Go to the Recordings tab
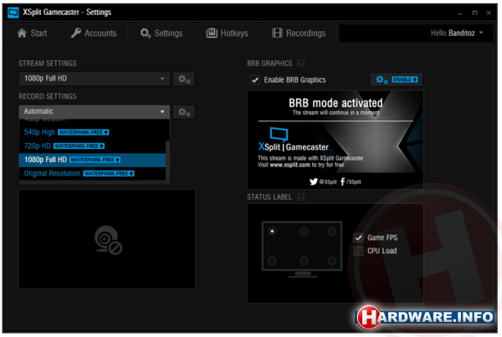The height and width of the screenshot is (337, 502). pos(299,33)
